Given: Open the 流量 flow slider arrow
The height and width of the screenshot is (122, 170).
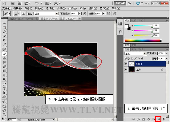Looking at the screenshot, I should coord(104,14).
